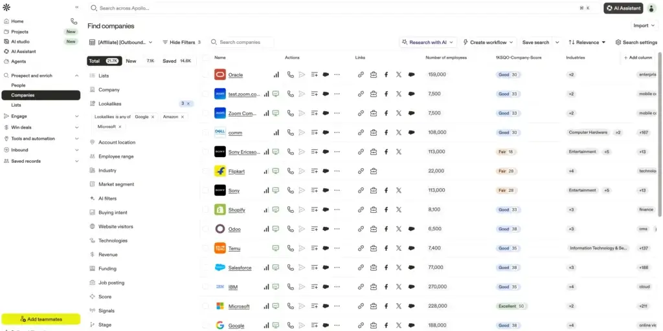Check the Salesforce row checkbox
This screenshot has width=663, height=331.
[205, 268]
